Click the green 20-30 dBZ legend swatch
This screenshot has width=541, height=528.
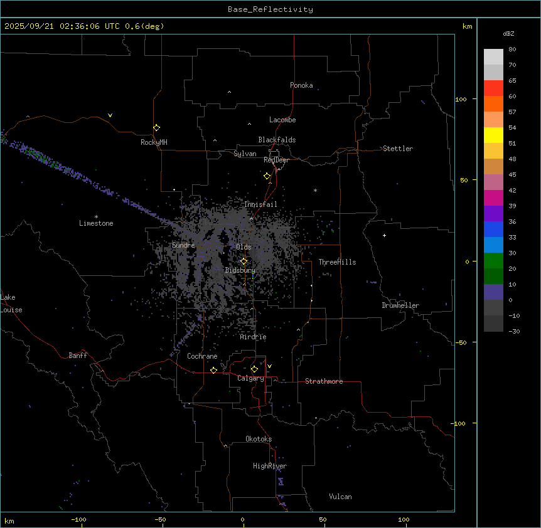[x=493, y=260]
